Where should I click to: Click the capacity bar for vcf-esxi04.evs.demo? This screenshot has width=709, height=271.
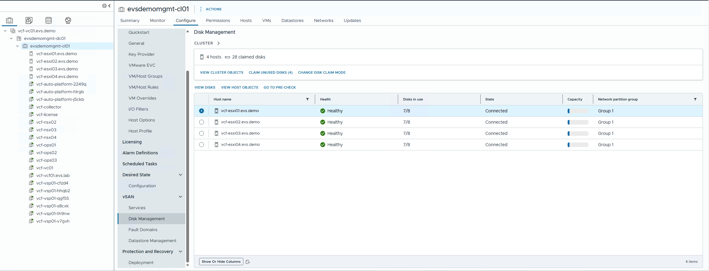tap(578, 145)
